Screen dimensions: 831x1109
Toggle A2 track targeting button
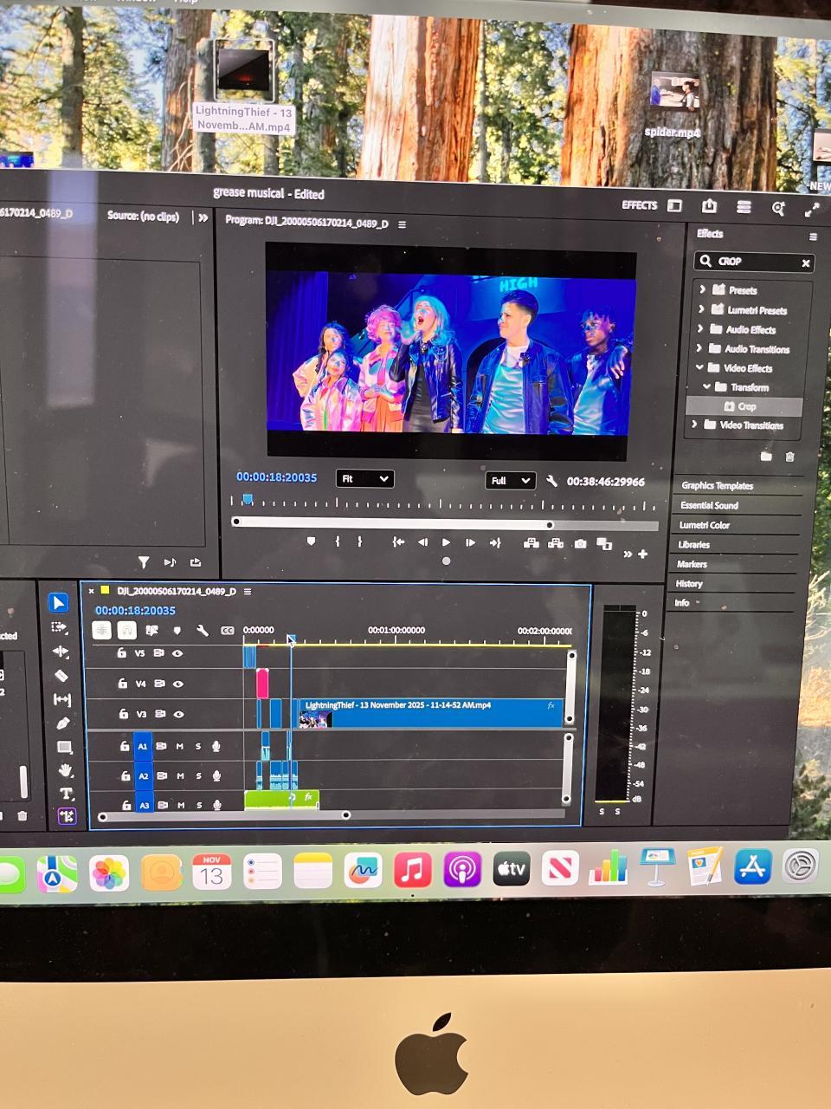(x=144, y=776)
